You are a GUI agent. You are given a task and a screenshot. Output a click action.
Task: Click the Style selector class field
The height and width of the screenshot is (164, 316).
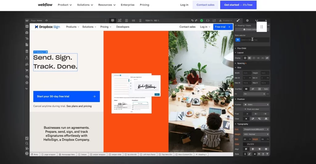(x=255, y=40)
